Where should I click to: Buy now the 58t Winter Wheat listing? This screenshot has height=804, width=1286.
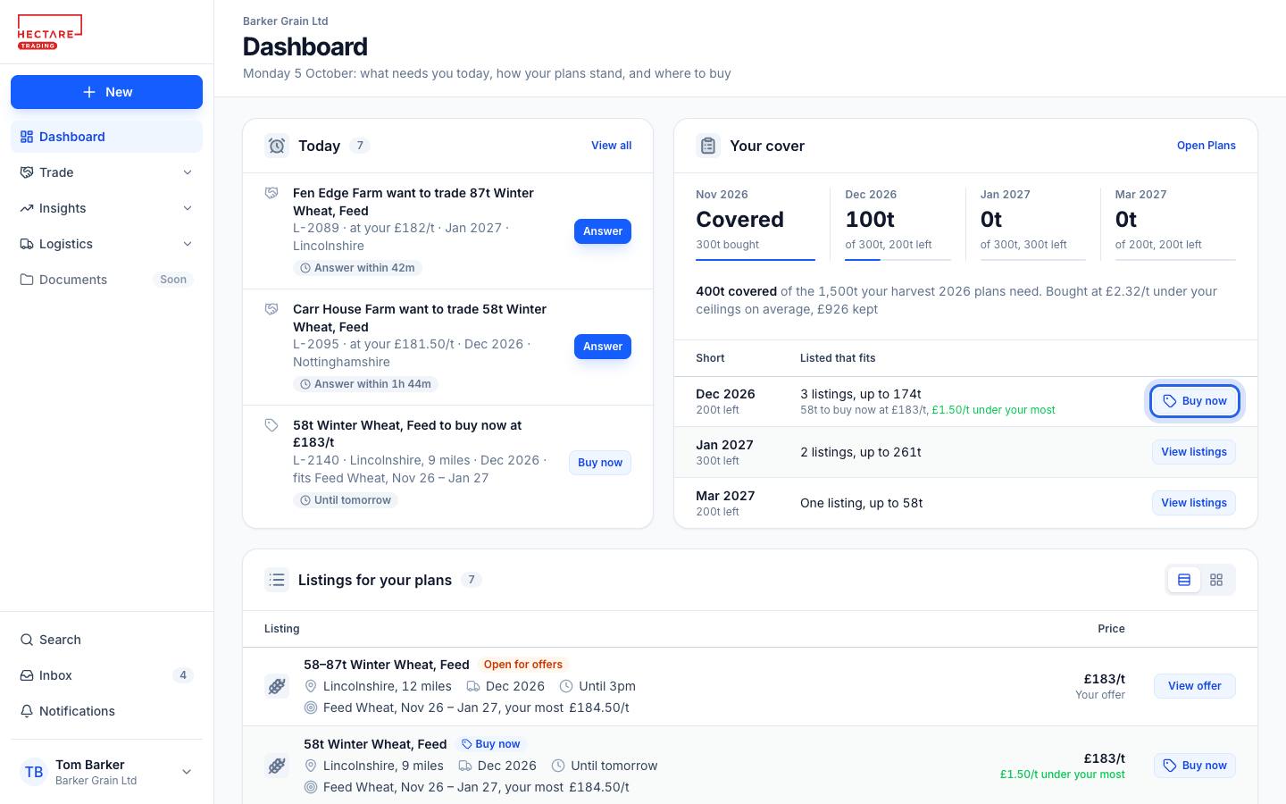click(x=1194, y=766)
